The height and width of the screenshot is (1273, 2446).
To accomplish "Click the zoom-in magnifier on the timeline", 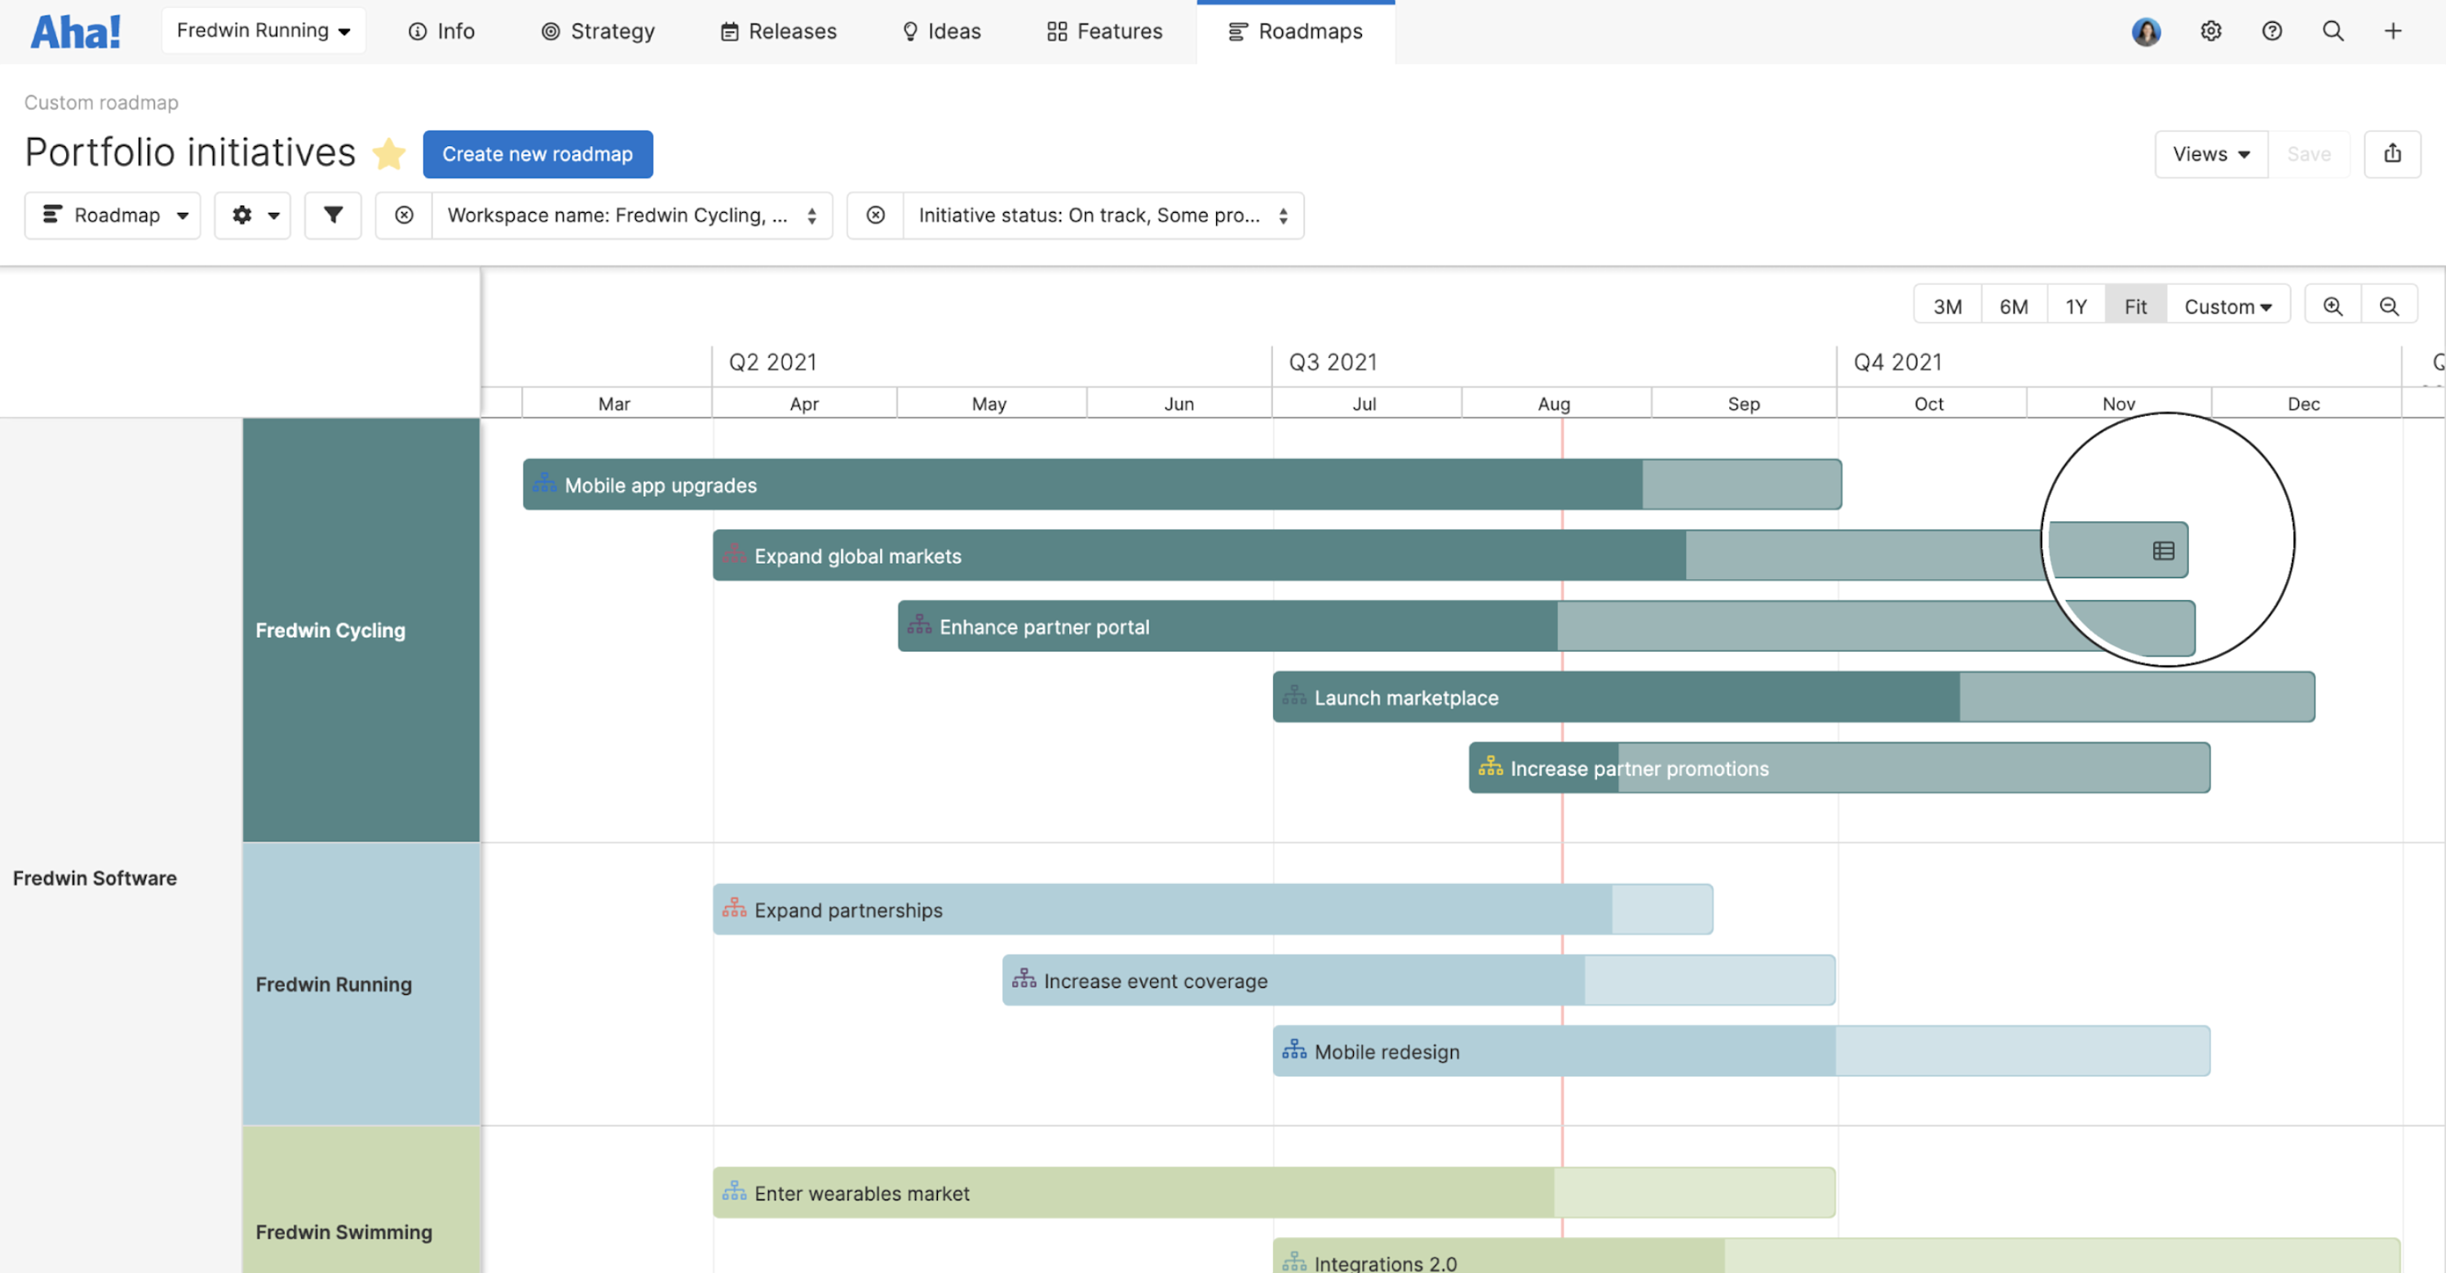I will coord(2333,306).
